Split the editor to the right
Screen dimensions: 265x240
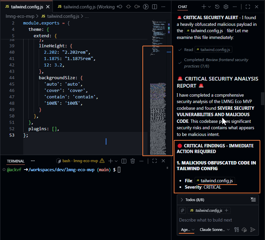(x=155, y=7)
